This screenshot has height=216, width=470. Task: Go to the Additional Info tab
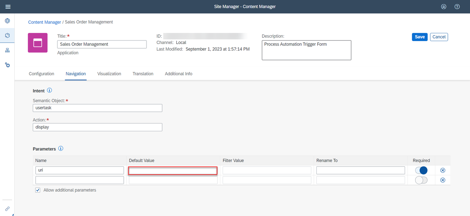pos(179,74)
